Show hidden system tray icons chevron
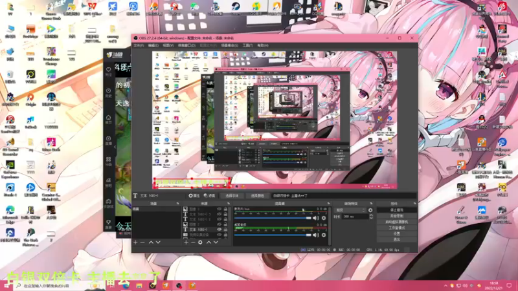The width and height of the screenshot is (518, 291). [445, 286]
